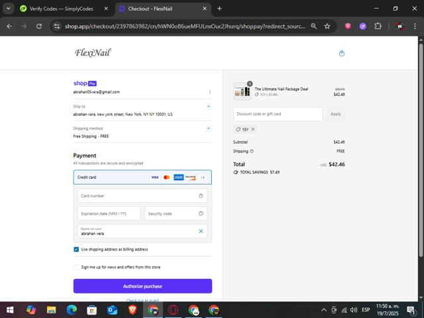Open the browser profile avatar

click(x=399, y=26)
